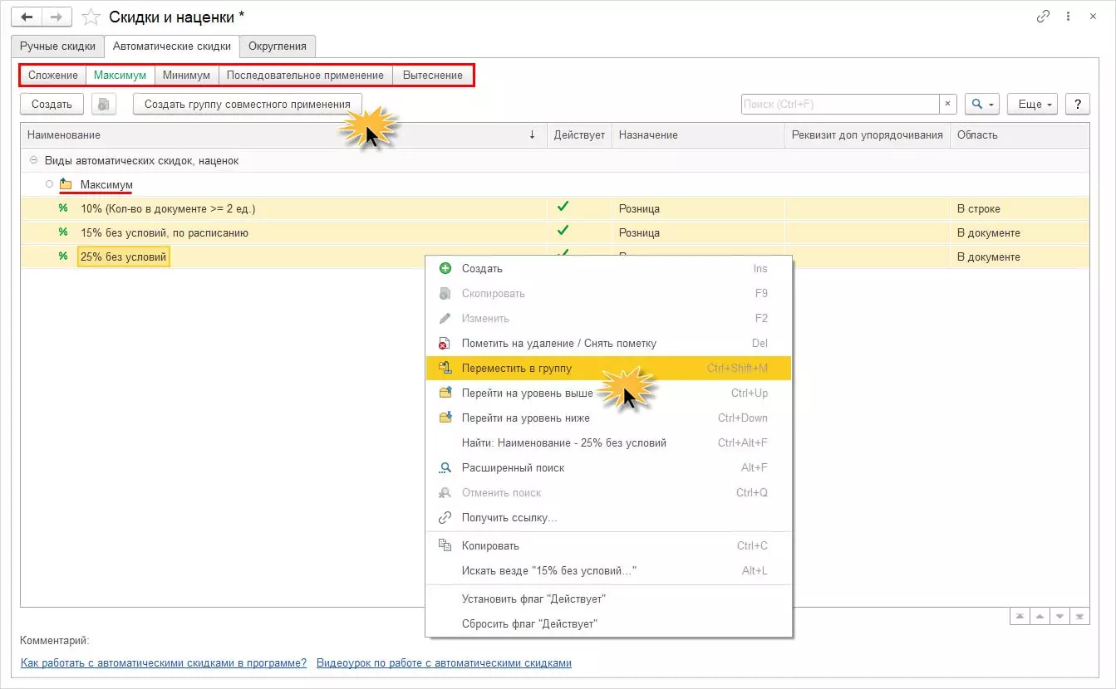The width and height of the screenshot is (1116, 689).
Task: Select Найти: Наименование - 25% без условий
Action: (608, 442)
